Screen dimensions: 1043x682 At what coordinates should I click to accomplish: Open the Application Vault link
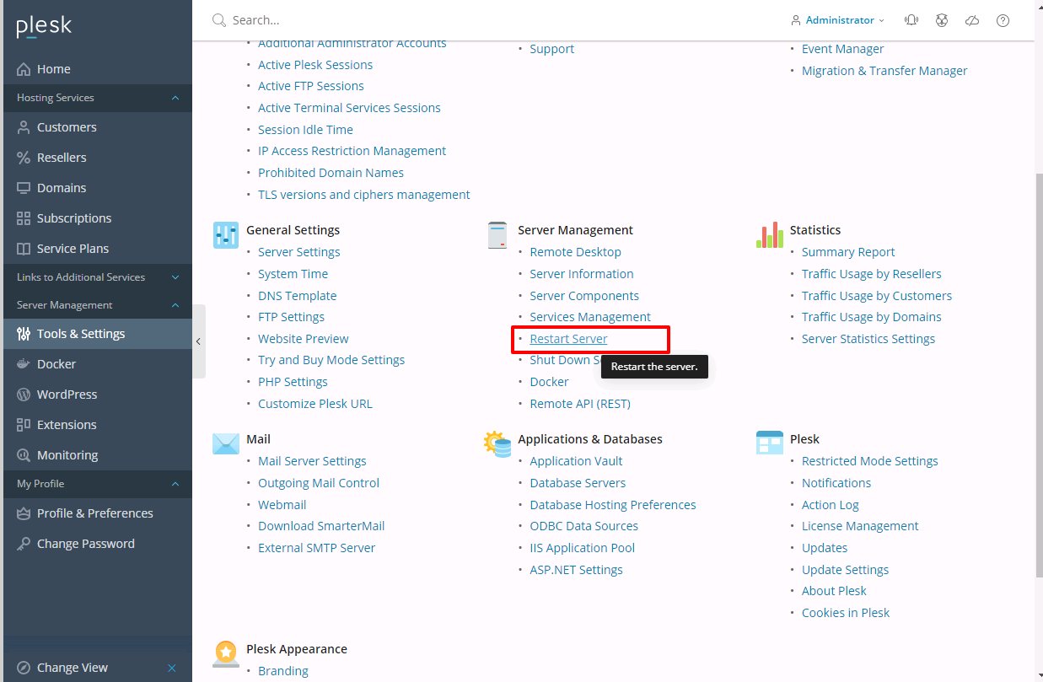576,461
